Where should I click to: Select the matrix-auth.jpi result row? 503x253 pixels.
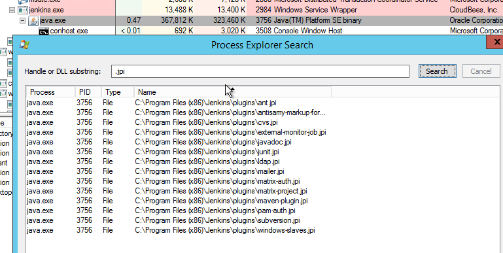[x=179, y=181]
